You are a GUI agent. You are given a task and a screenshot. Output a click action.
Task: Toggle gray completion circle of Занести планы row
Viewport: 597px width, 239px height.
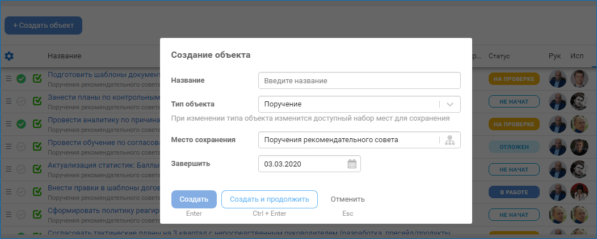coord(22,101)
